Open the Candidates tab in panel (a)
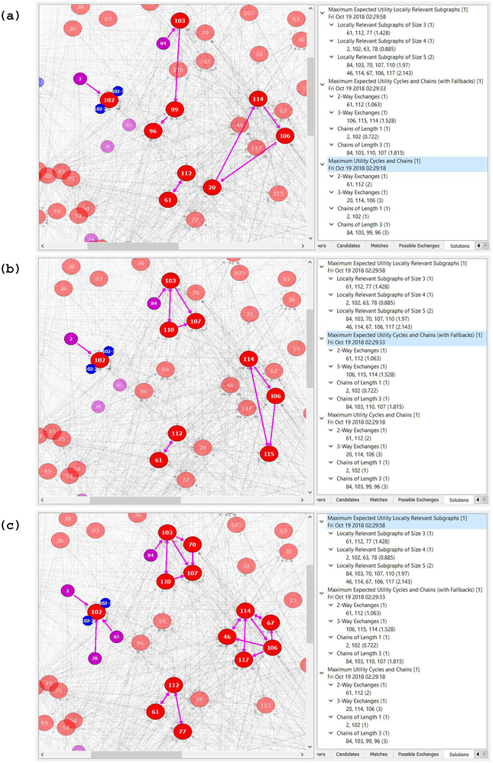493x763 pixels. point(349,245)
